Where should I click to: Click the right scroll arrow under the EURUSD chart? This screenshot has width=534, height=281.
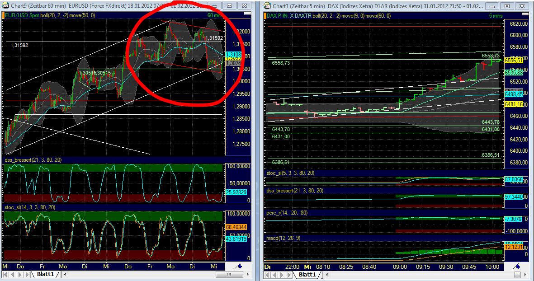[248, 274]
